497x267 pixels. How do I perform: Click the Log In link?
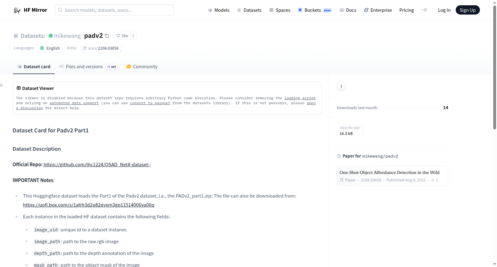point(444,10)
